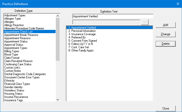Select Adjustment Types in Definition Type list

click(30, 15)
